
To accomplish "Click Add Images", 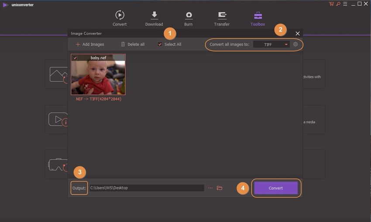I will click(90, 44).
